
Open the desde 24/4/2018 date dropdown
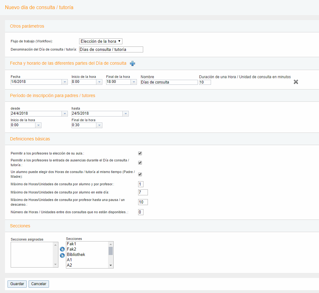pos(65,114)
